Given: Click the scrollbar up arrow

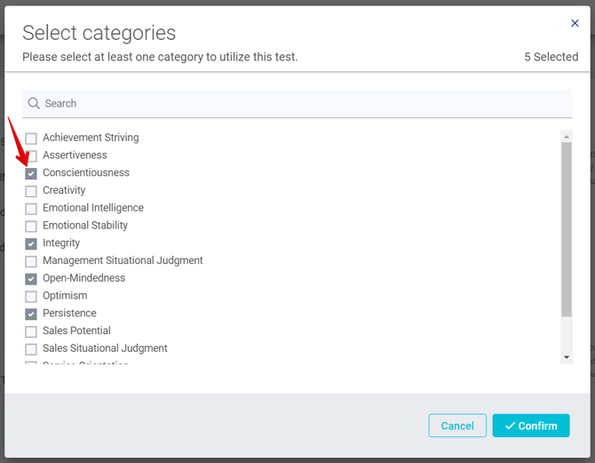Looking at the screenshot, I should [567, 136].
